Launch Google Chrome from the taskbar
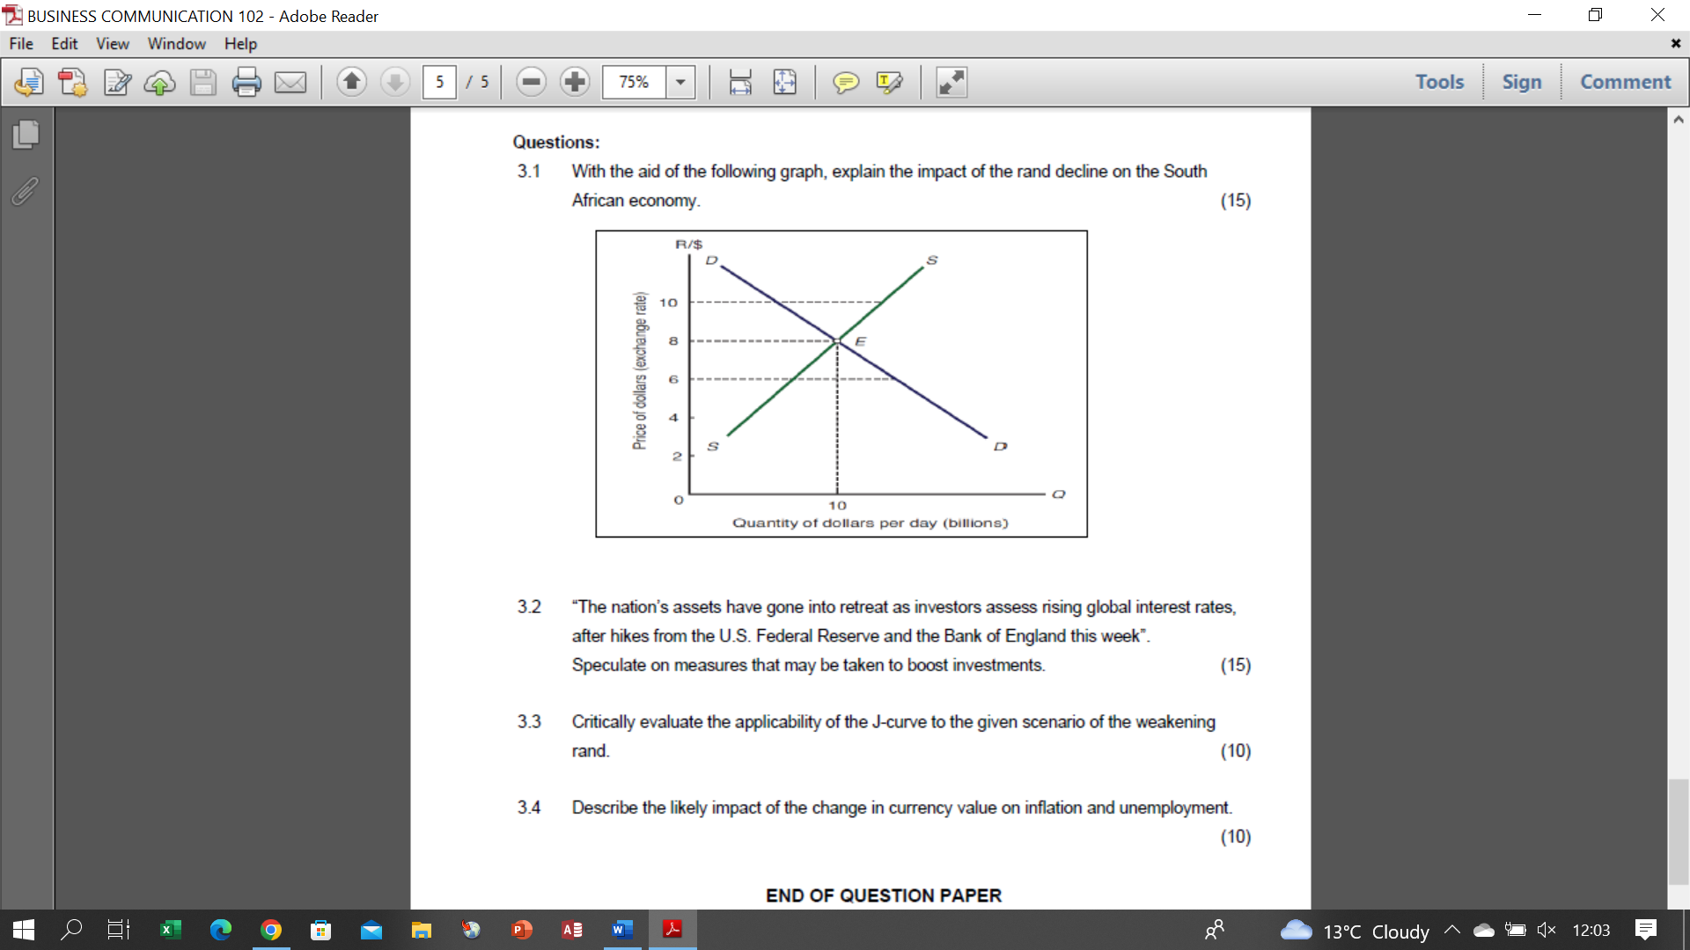This screenshot has height=950, width=1690. pyautogui.click(x=271, y=930)
